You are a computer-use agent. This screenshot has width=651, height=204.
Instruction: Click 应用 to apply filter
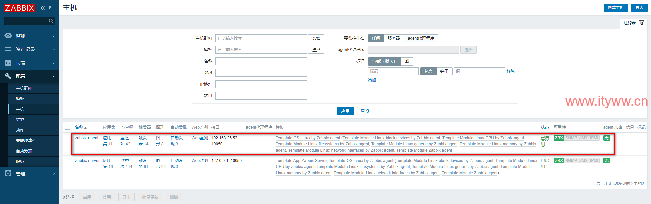pos(345,111)
